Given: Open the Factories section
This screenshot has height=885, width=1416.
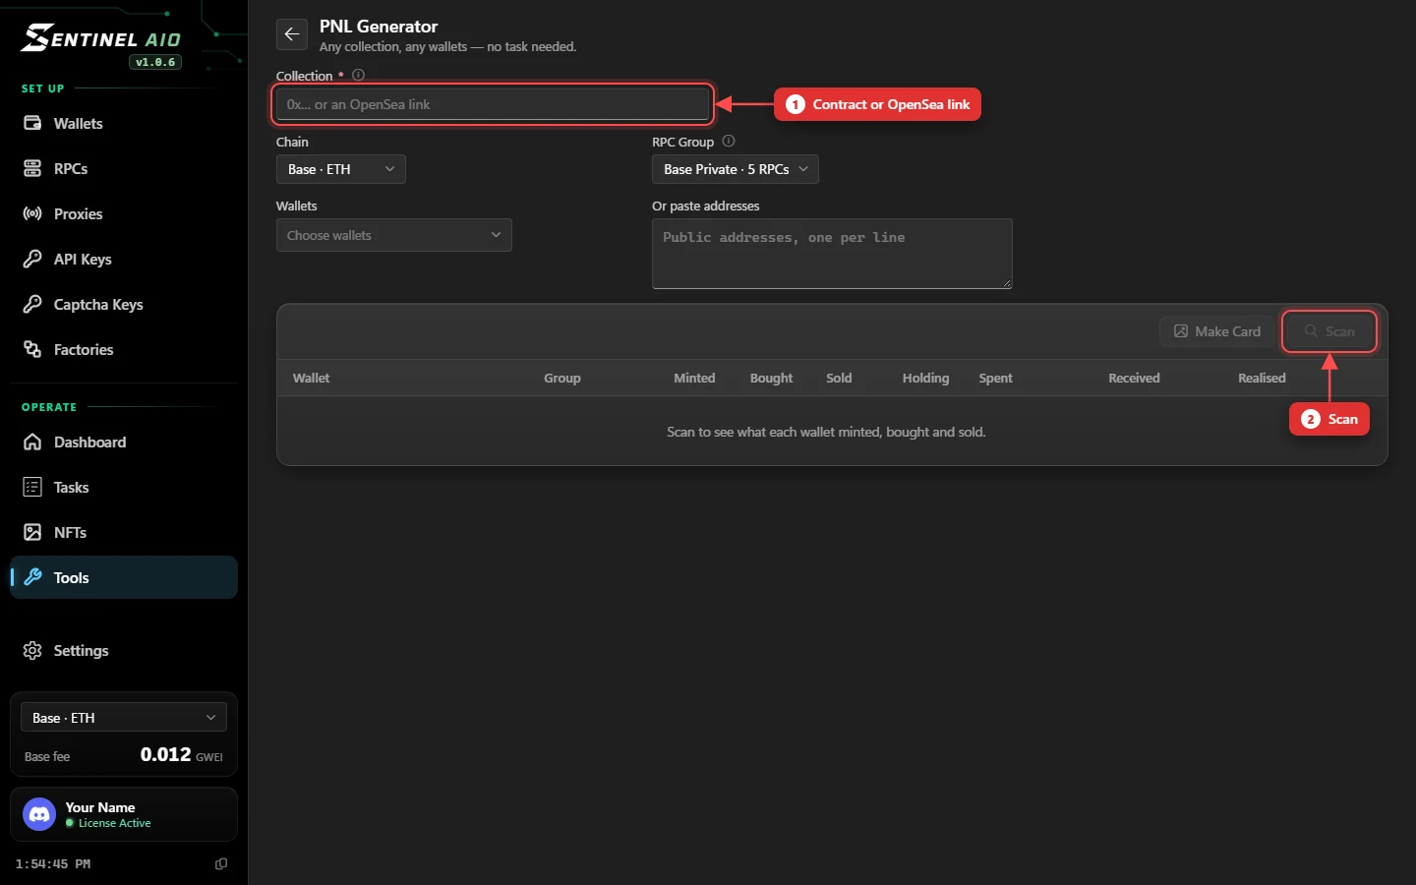Looking at the screenshot, I should point(124,349).
